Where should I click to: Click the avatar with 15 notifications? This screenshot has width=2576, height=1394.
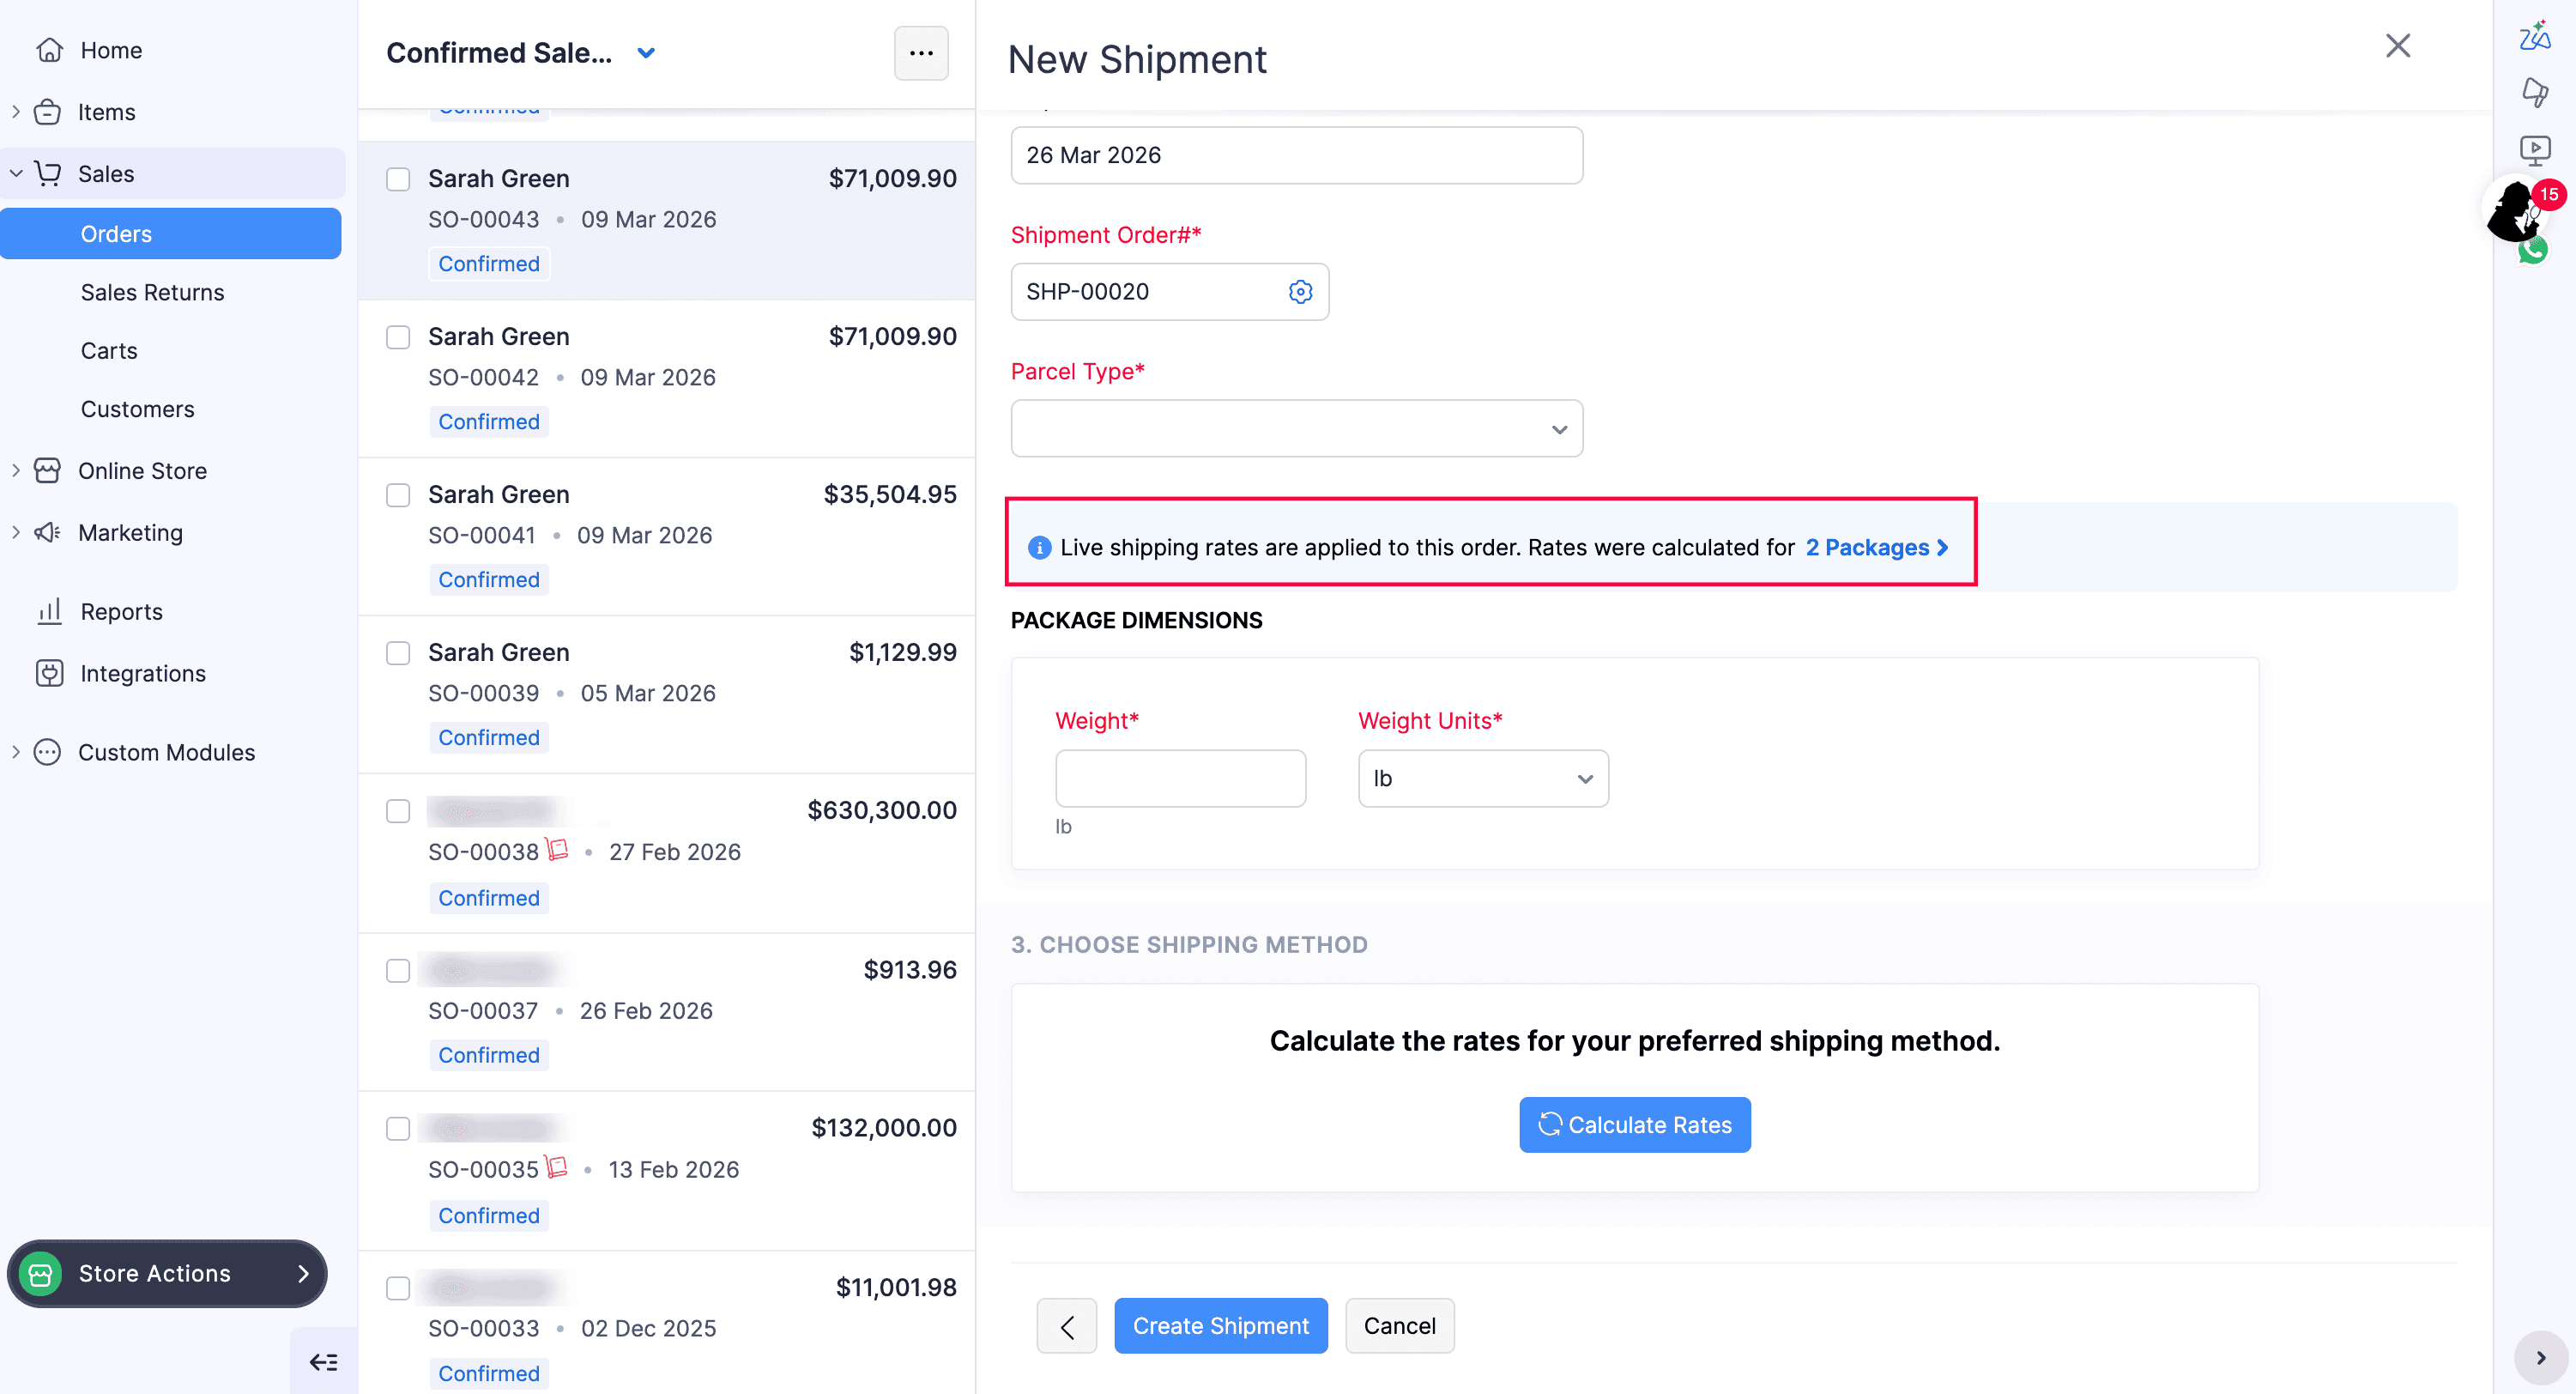(x=2515, y=210)
